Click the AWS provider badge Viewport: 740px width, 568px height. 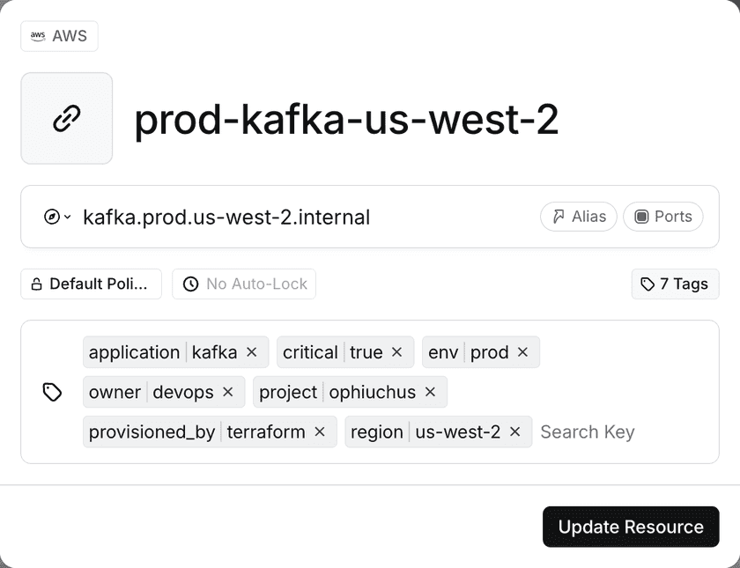pos(58,36)
